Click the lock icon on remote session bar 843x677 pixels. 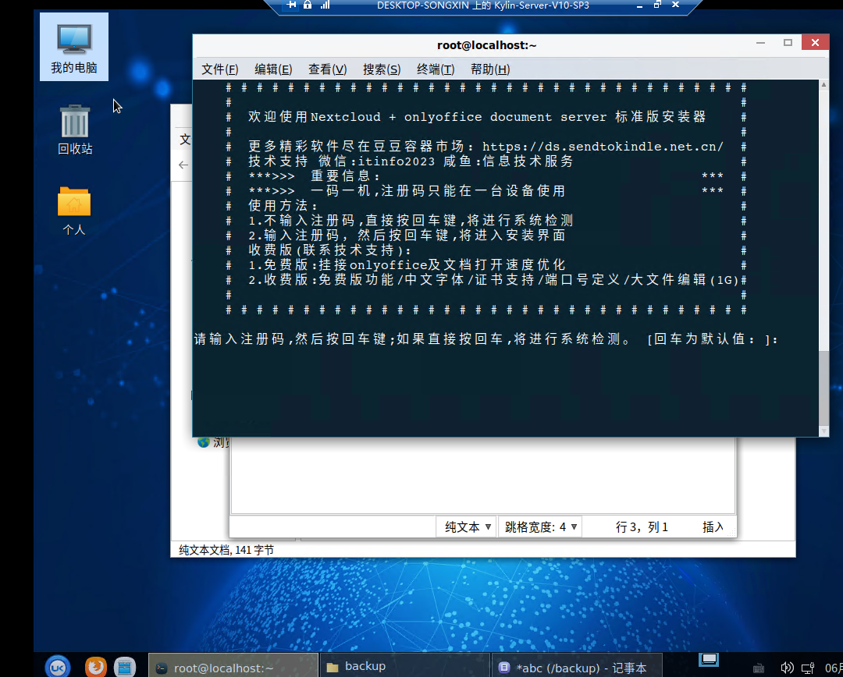(308, 5)
